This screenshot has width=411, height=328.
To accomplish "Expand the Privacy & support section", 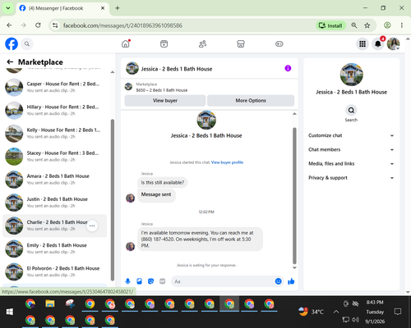I will pyautogui.click(x=351, y=178).
